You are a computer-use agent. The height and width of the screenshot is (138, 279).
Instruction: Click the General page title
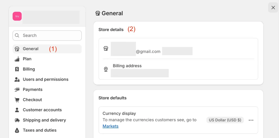click(112, 13)
